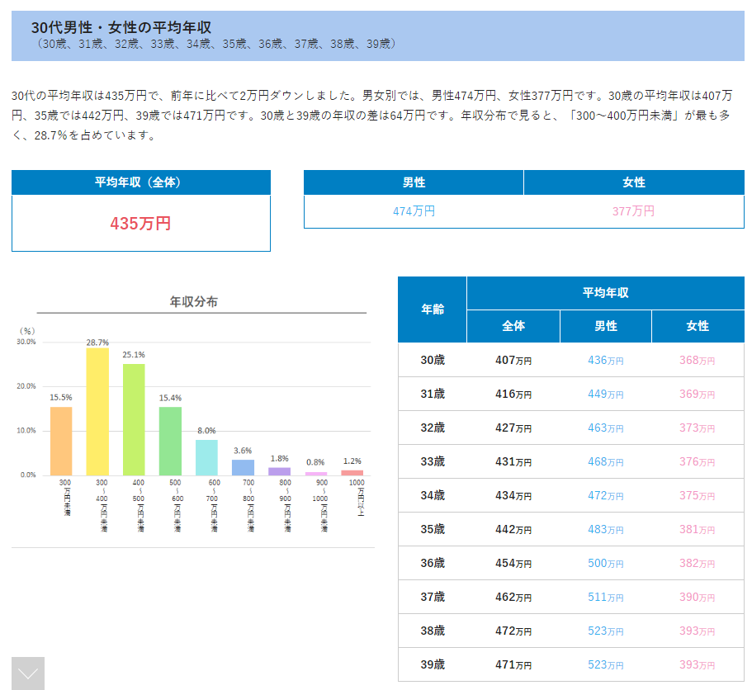Click the 平均年収 table header
The image size is (752, 690).
[606, 292]
